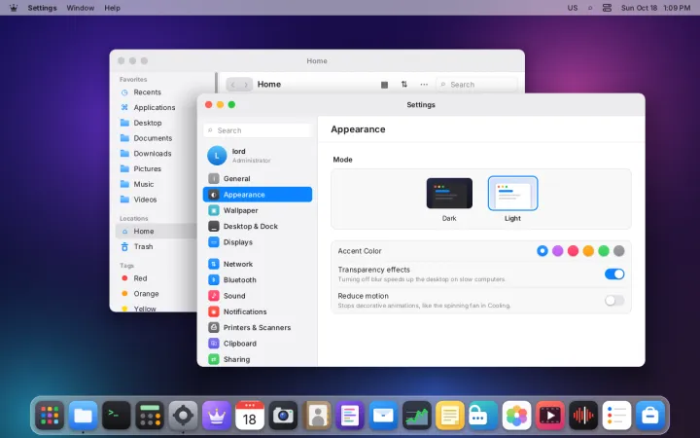Open Sharing settings pane
700x438 pixels.
pos(258,359)
